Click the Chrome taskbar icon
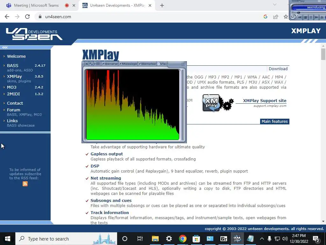 pos(182,239)
